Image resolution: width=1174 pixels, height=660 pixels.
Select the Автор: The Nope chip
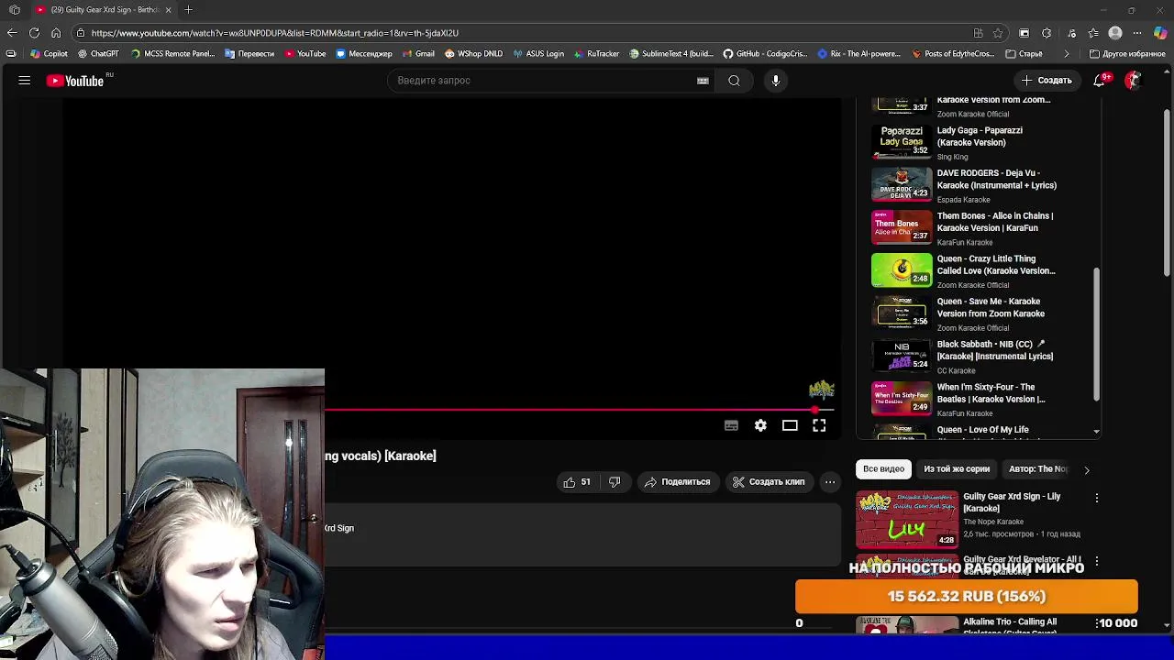(1038, 469)
